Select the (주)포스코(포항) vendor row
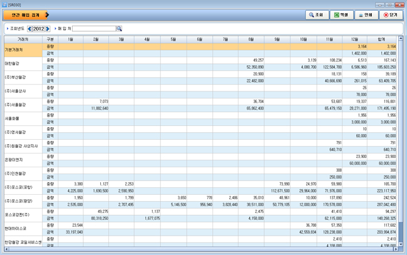 (23, 187)
